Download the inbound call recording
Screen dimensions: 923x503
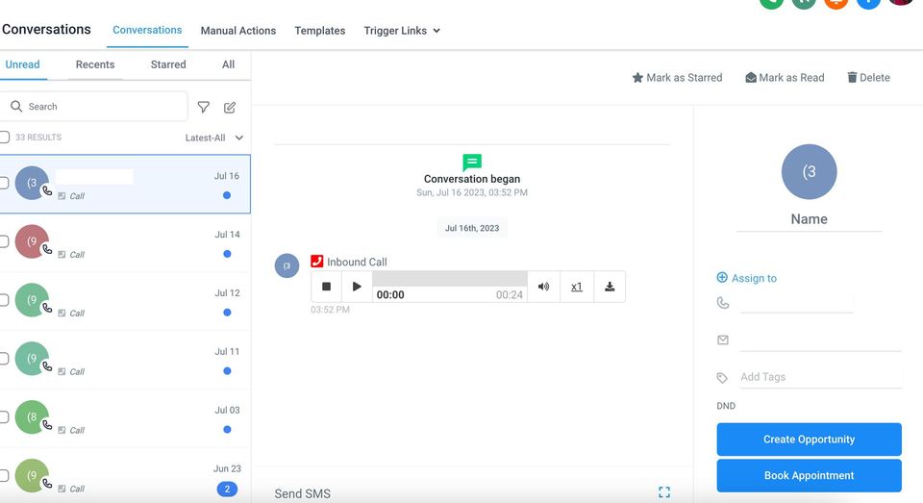click(610, 287)
